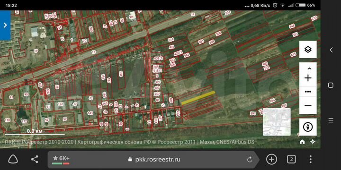Select parcel labeled 493
This screenshot has width=341, height=170.
point(157,82)
